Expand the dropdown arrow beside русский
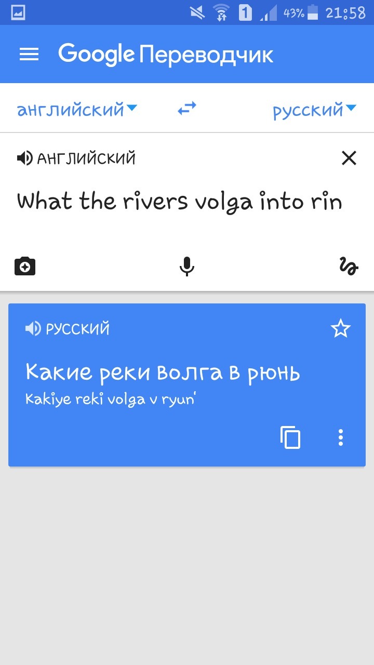The height and width of the screenshot is (665, 374). 351,108
